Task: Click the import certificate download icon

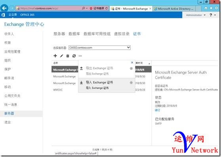Action: [x=81, y=82]
